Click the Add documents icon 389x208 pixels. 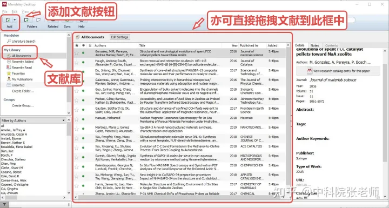tap(8, 20)
